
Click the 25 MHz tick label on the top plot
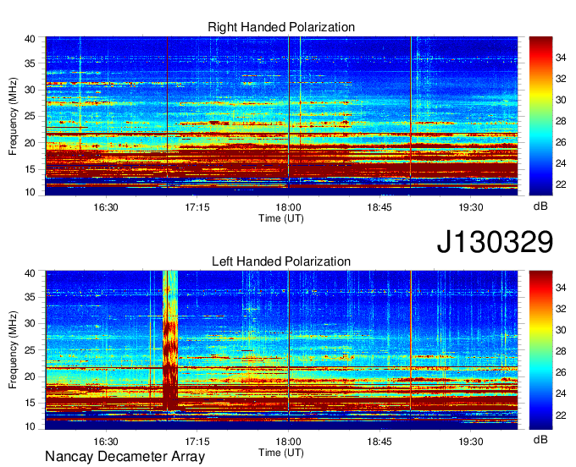click(x=30, y=116)
